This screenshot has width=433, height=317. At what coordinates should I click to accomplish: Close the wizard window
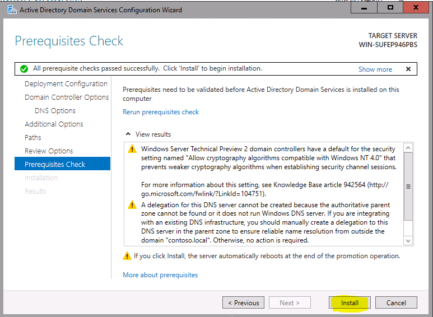416,8
